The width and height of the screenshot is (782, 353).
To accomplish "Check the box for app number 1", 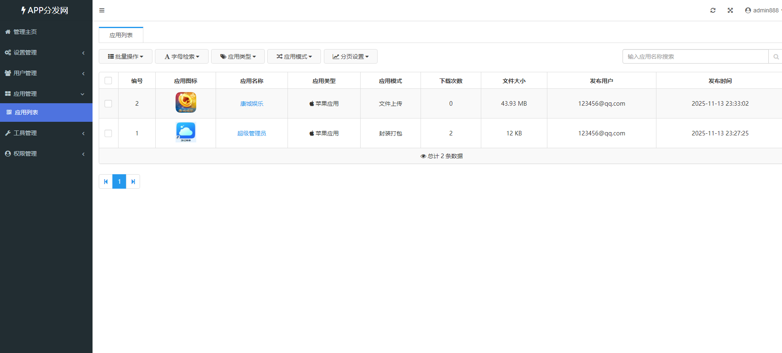I will tap(108, 133).
